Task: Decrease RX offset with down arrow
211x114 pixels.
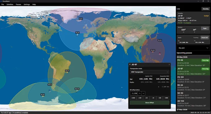Action: (143, 93)
